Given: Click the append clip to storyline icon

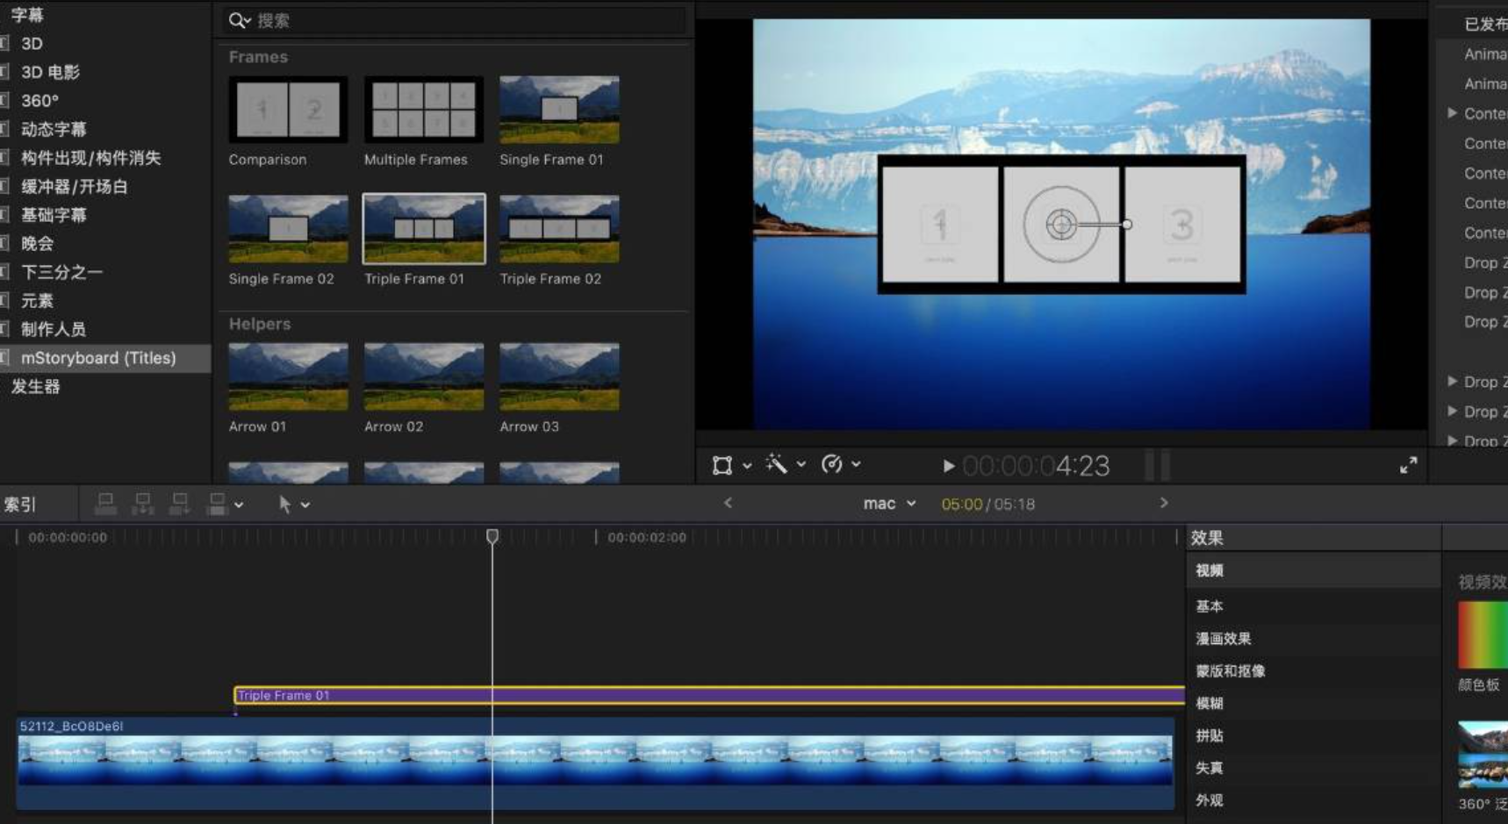Looking at the screenshot, I should [x=179, y=504].
